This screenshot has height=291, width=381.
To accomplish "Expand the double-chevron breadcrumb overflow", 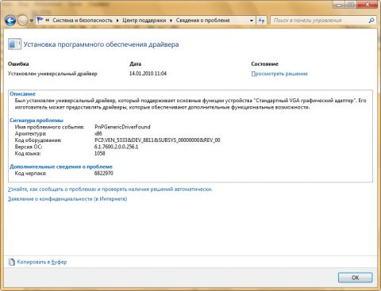I will coord(48,21).
